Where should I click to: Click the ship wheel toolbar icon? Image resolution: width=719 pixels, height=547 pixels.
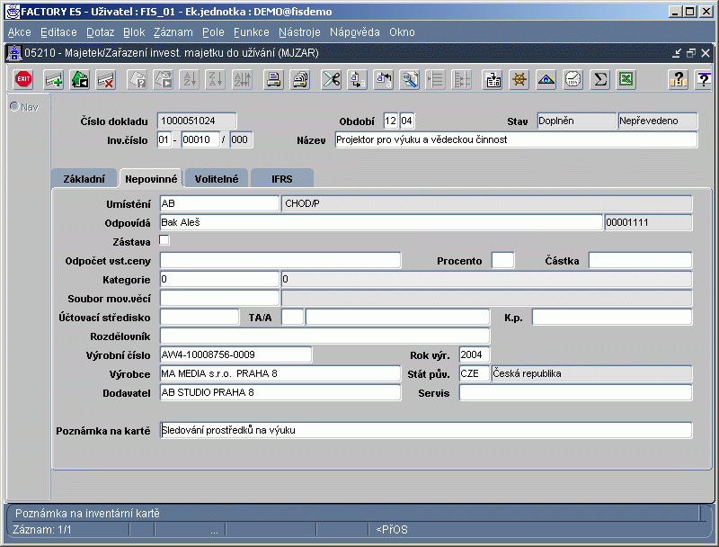click(519, 79)
